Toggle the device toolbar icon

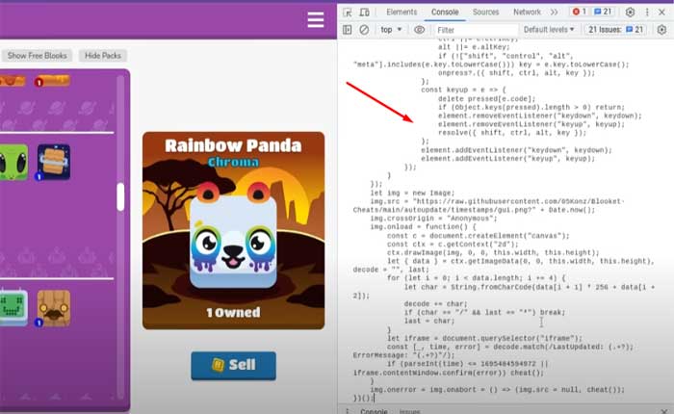coord(366,13)
